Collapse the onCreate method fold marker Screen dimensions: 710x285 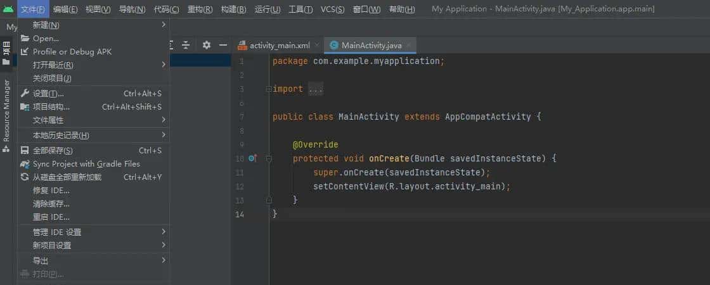pyautogui.click(x=269, y=159)
